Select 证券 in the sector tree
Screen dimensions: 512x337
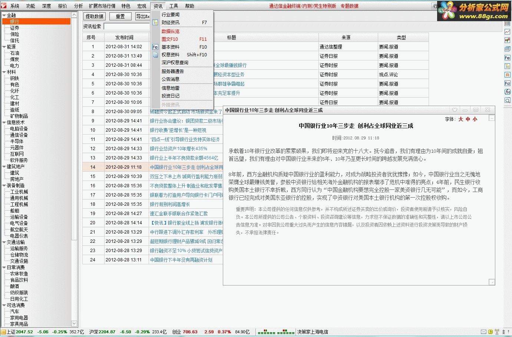(15, 28)
